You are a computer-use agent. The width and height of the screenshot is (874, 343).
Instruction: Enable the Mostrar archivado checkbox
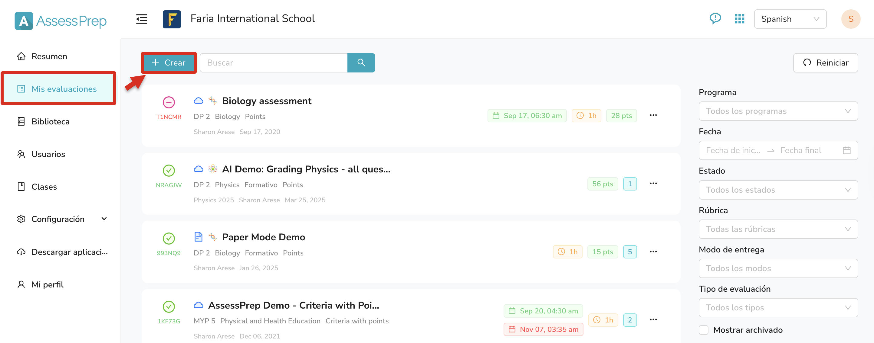click(704, 330)
